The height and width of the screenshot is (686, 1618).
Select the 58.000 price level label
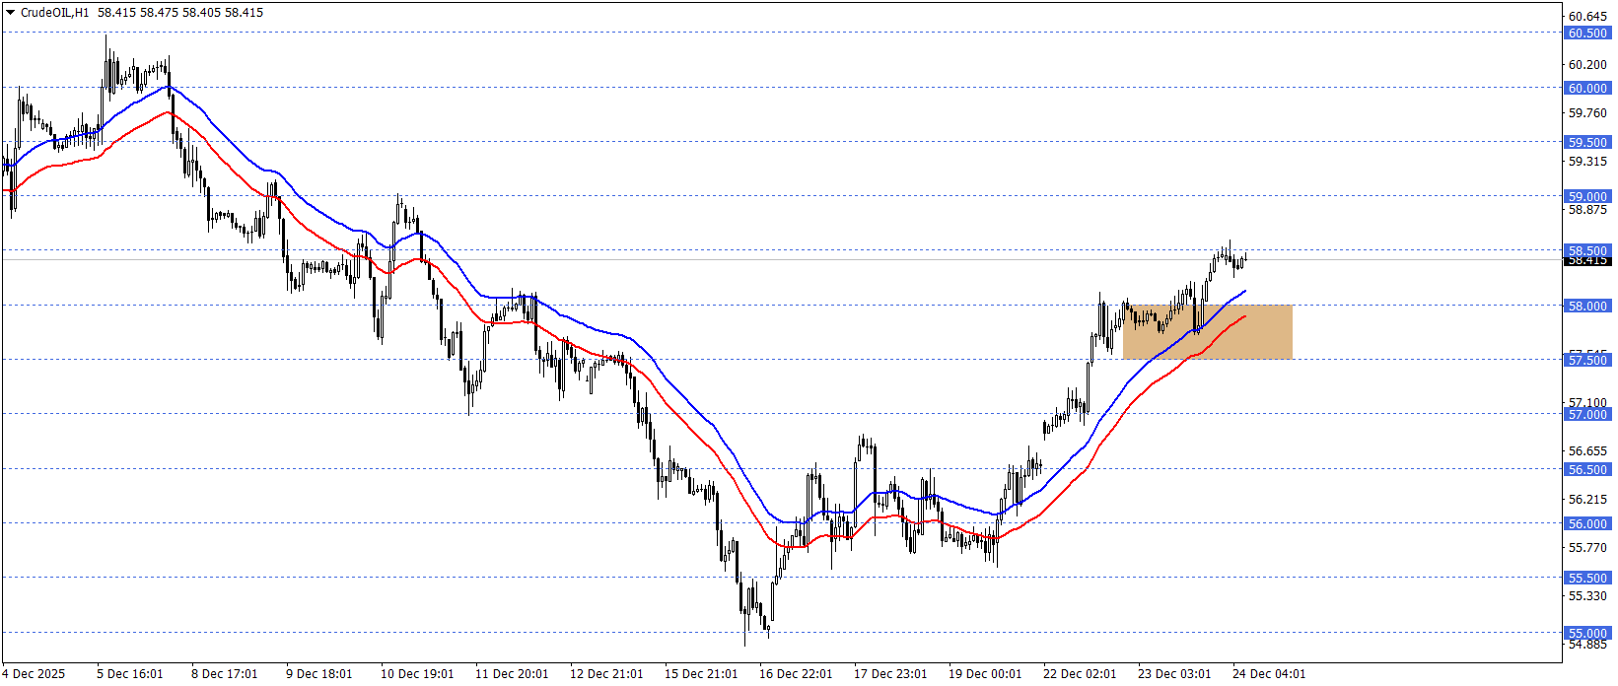(1587, 306)
